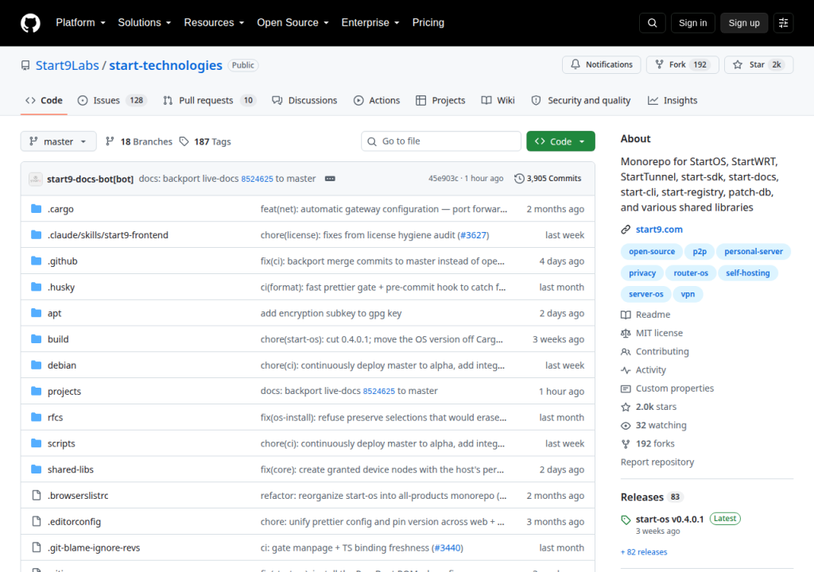
Task: Open commit hash 8524625 in latest commit
Action: pos(257,179)
